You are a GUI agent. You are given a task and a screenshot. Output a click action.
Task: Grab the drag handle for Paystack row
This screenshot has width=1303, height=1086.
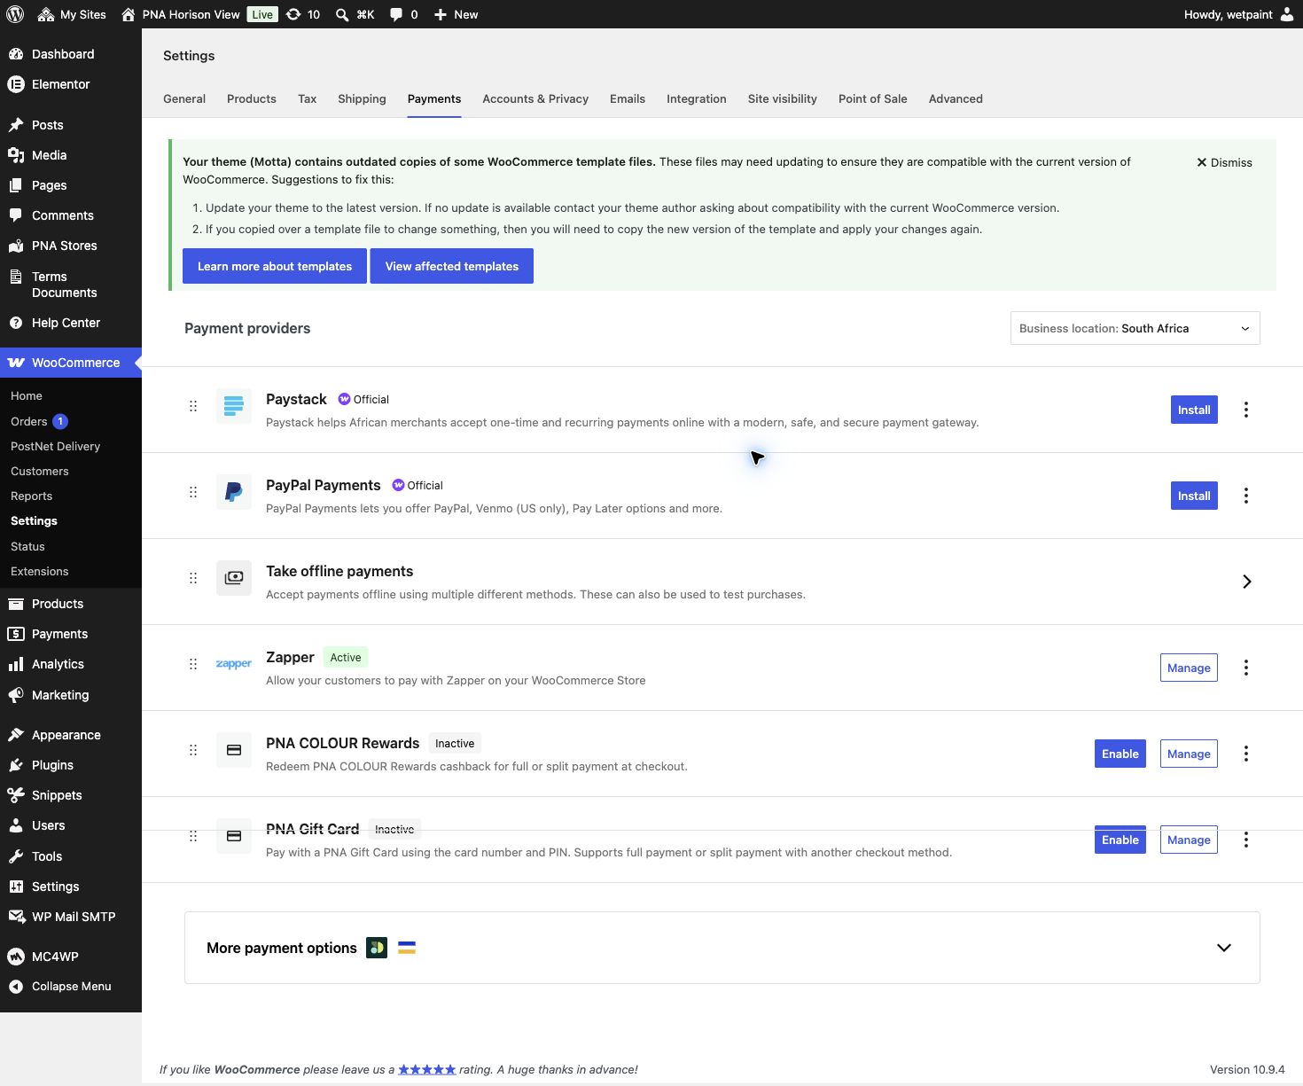tap(193, 406)
